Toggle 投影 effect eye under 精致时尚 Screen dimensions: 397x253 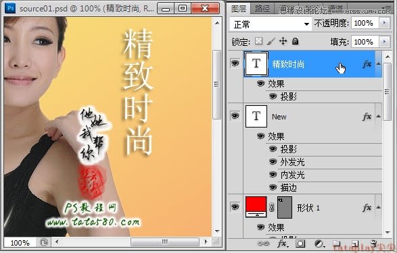[273, 96]
